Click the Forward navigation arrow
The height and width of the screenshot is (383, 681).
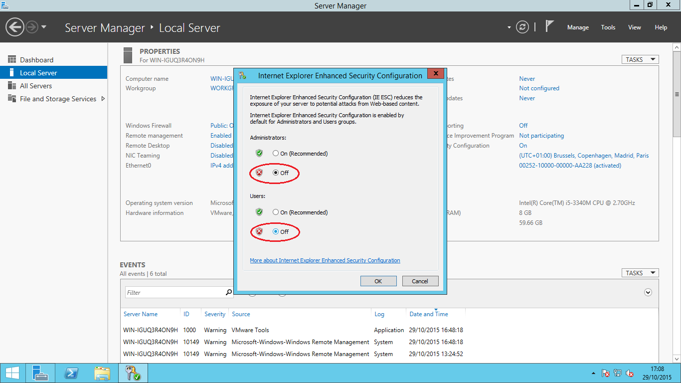32,27
